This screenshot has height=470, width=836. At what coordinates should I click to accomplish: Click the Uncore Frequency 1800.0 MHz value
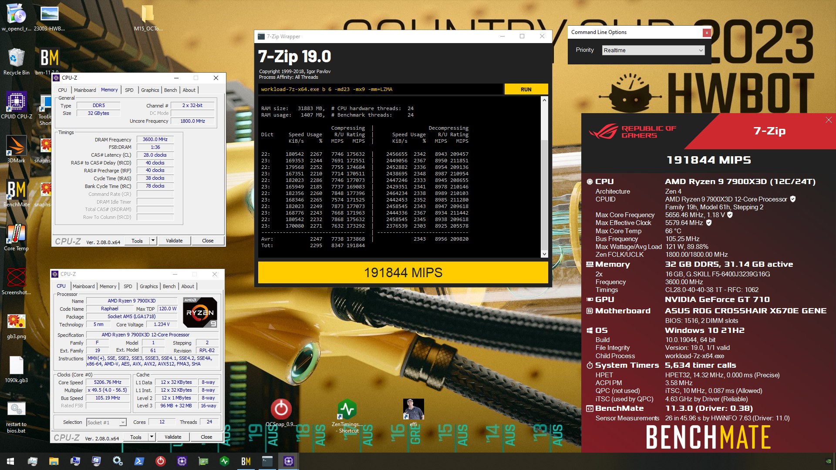[x=192, y=121]
